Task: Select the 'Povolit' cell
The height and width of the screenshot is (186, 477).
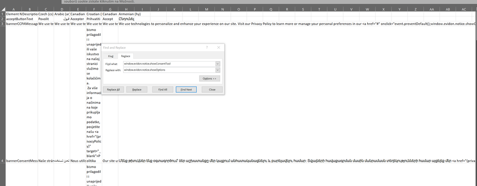Action: [x=46, y=19]
